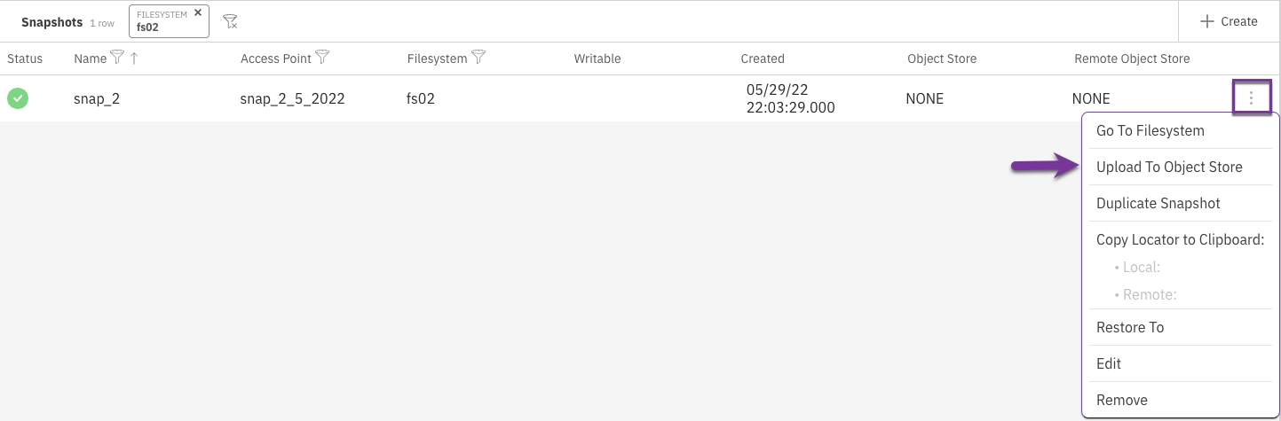Click the Filesystem column filter icon
This screenshot has width=1281, height=421.
point(478,58)
